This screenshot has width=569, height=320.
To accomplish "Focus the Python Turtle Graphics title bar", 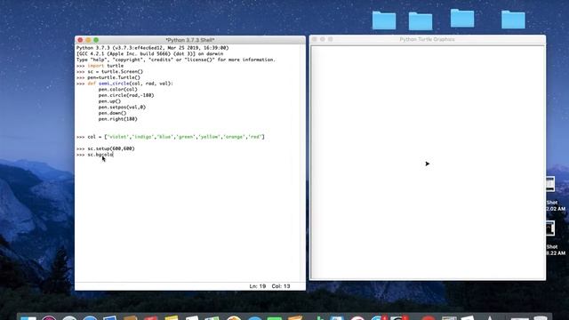I will (427, 39).
